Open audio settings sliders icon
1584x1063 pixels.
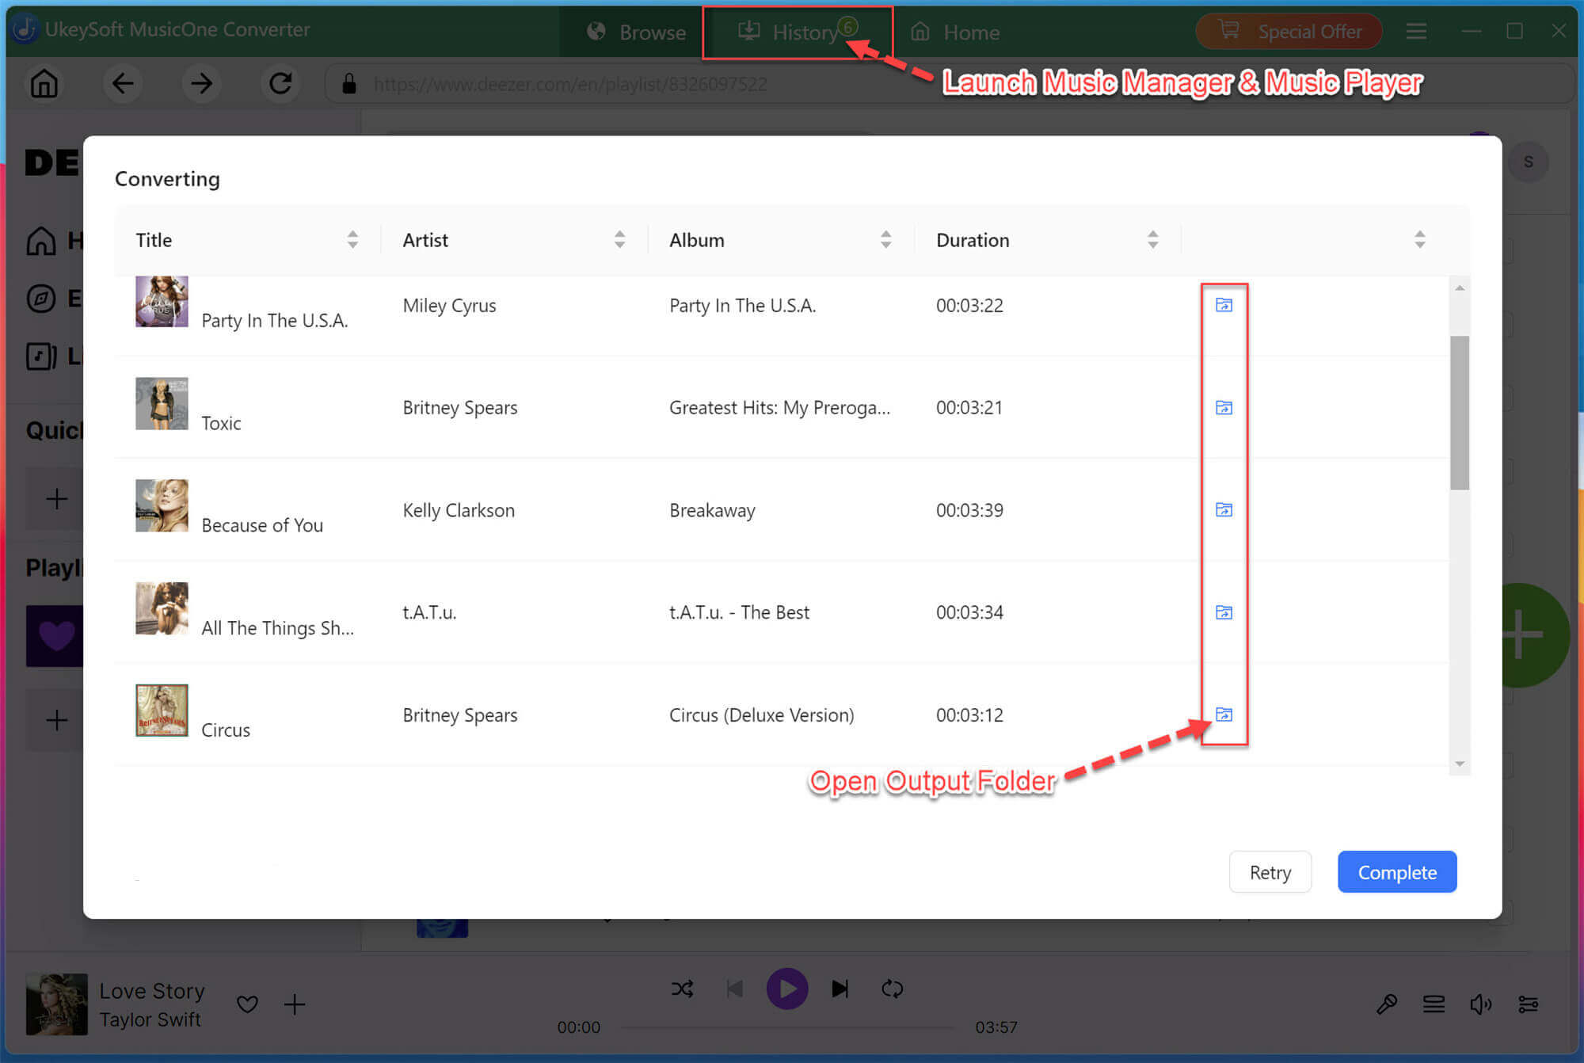(1529, 1004)
